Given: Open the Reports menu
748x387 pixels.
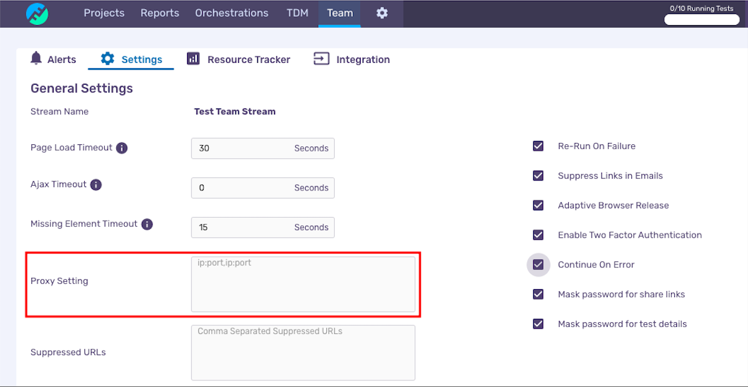Looking at the screenshot, I should (x=160, y=13).
